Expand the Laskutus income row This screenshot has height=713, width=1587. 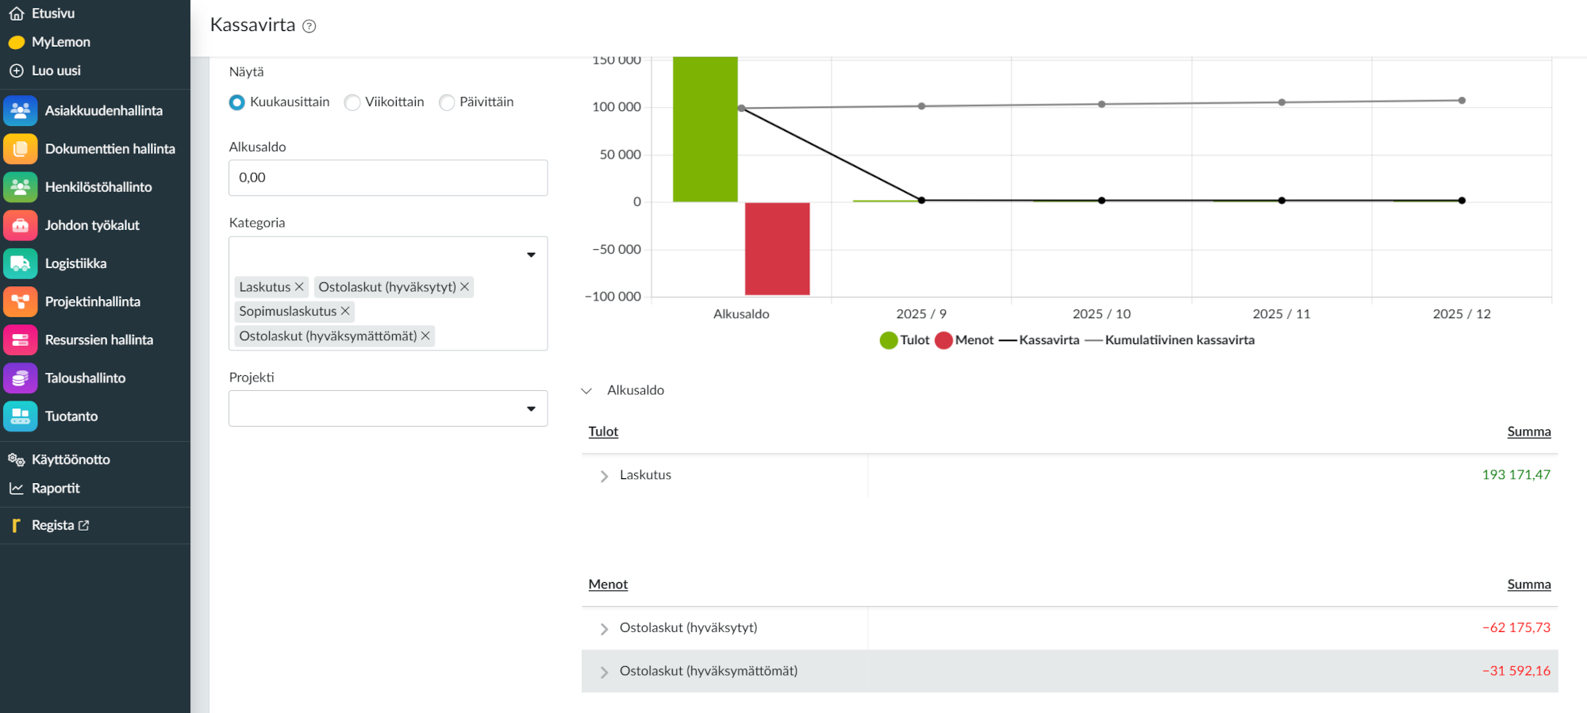[604, 476]
